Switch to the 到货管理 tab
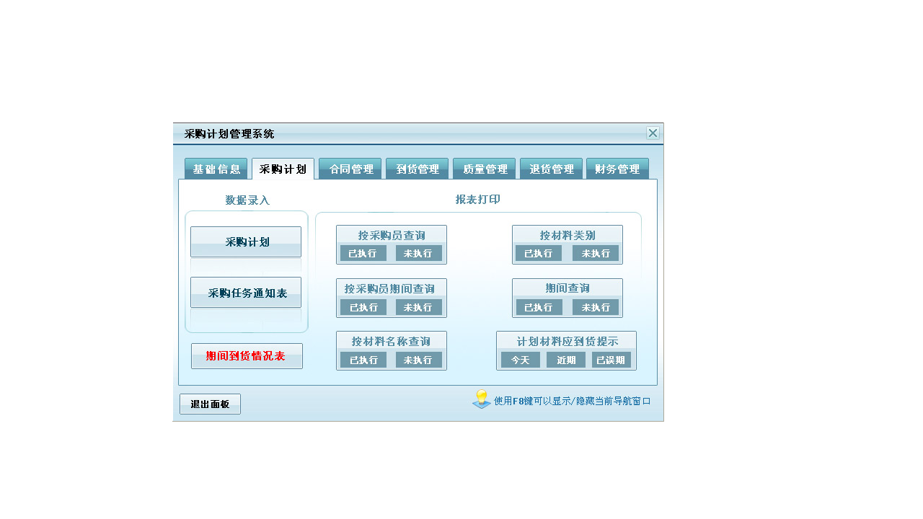The image size is (923, 519). [417, 168]
